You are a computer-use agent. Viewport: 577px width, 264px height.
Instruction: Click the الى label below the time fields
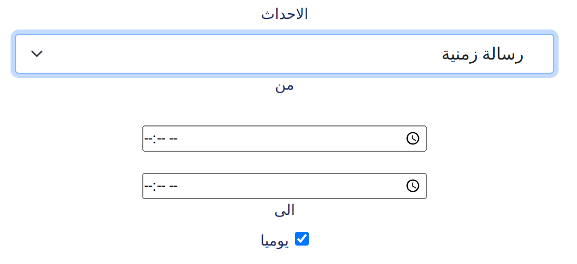tap(285, 210)
